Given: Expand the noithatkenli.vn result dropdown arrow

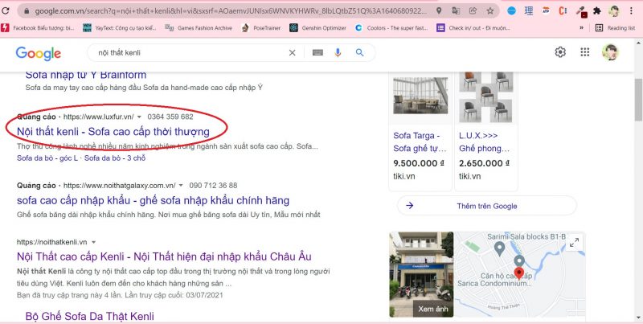Looking at the screenshot, I should click(93, 242).
